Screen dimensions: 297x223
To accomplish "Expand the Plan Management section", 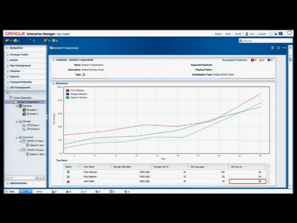I will click(x=8, y=66).
